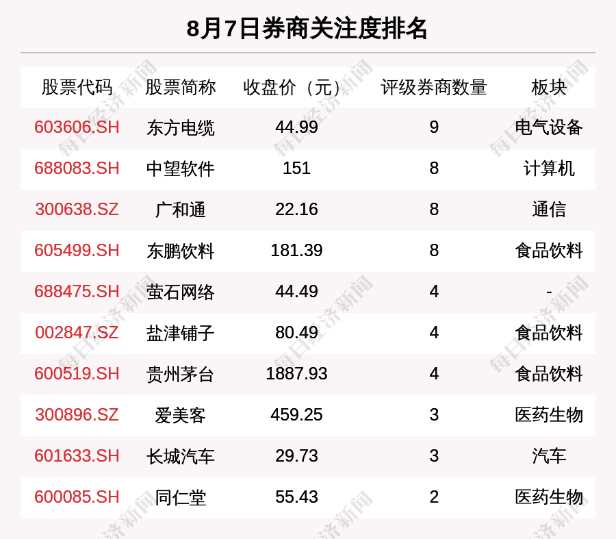616x539 pixels.
Task: Click closing price 181.39
Action: pyautogui.click(x=296, y=251)
